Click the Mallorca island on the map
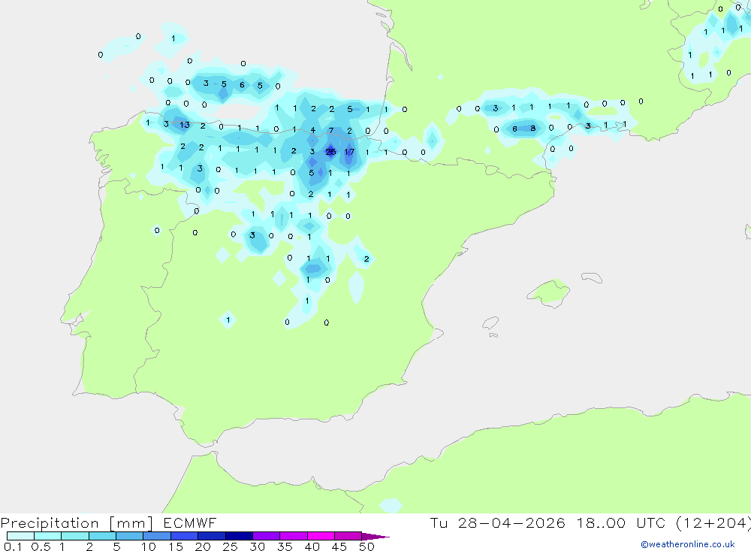751x551 pixels. [x=550, y=292]
